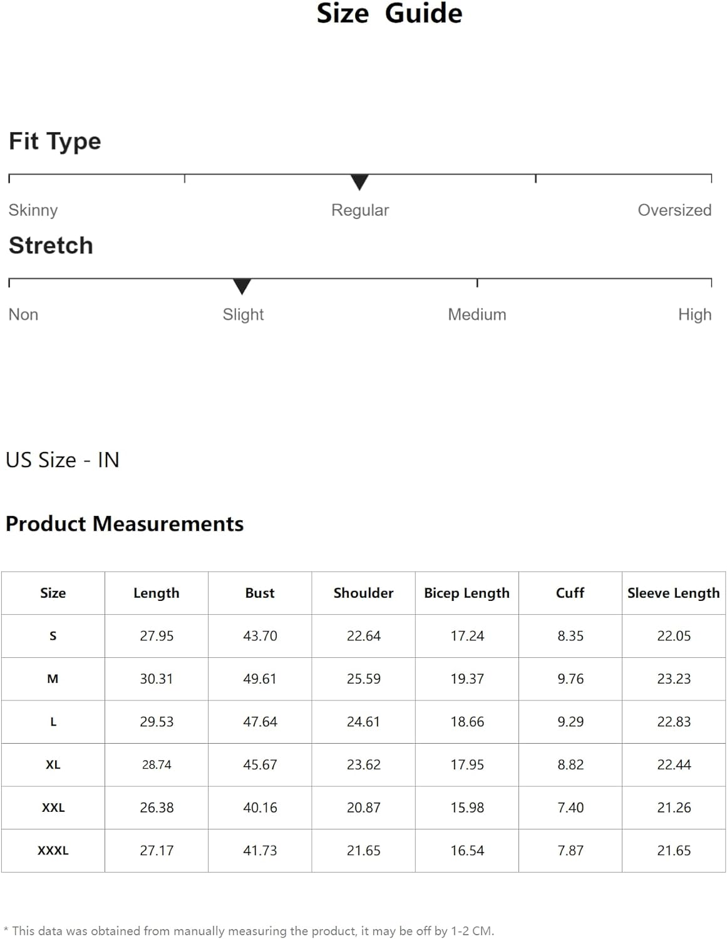Screen dimensions: 727x939
Task: Click the Product Measurements heading
Action: pos(125,524)
